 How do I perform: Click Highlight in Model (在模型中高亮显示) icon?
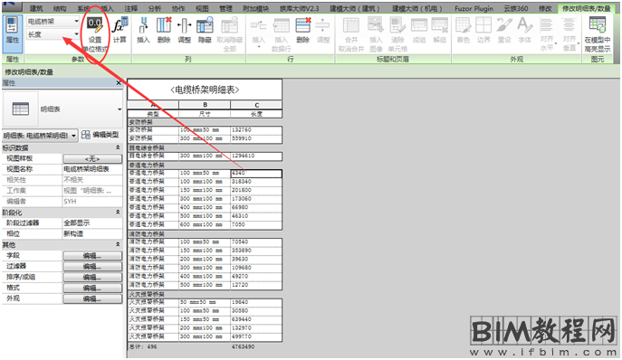pyautogui.click(x=597, y=34)
